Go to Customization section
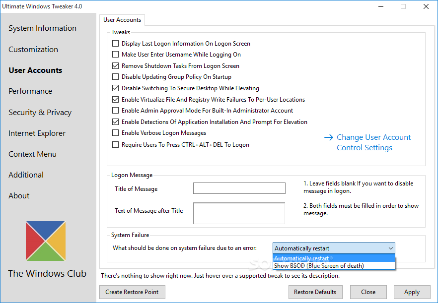 [33, 50]
